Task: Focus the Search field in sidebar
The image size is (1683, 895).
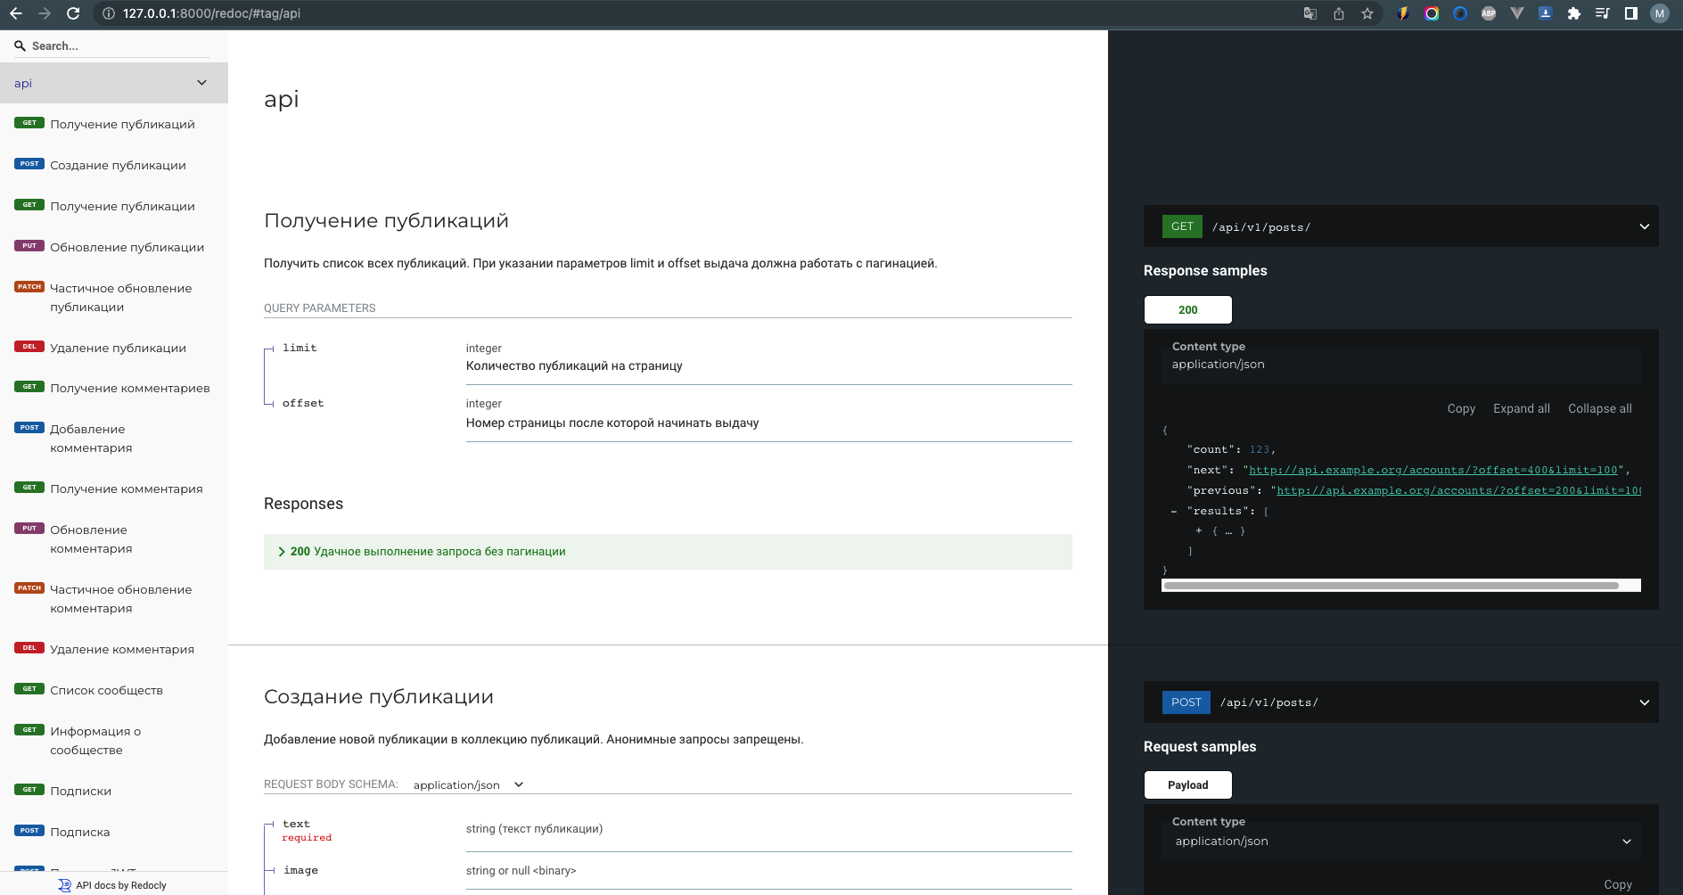Action: point(116,46)
